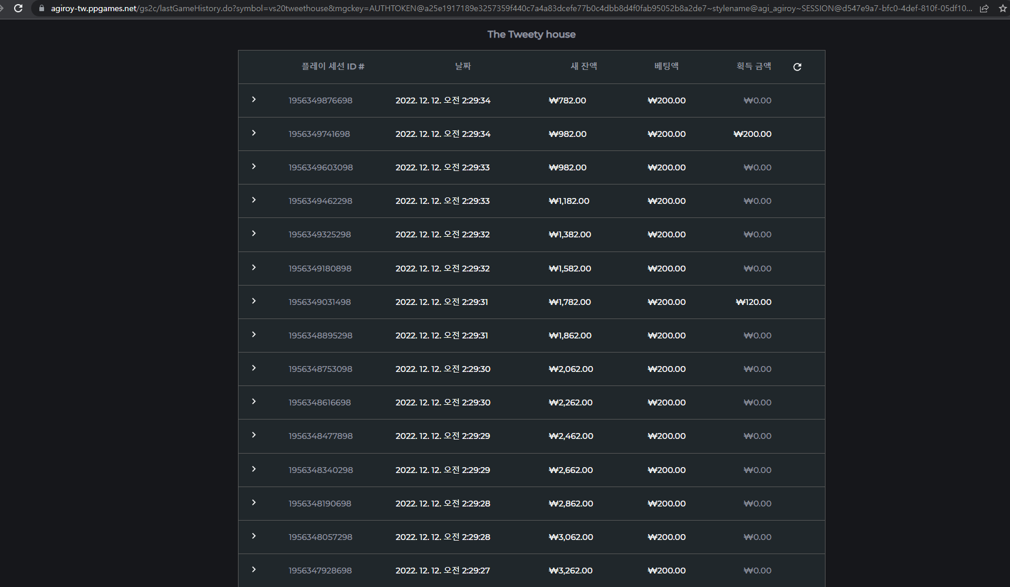Click the ₩3,262.00 new balance value
This screenshot has width=1010, height=587.
click(x=571, y=571)
